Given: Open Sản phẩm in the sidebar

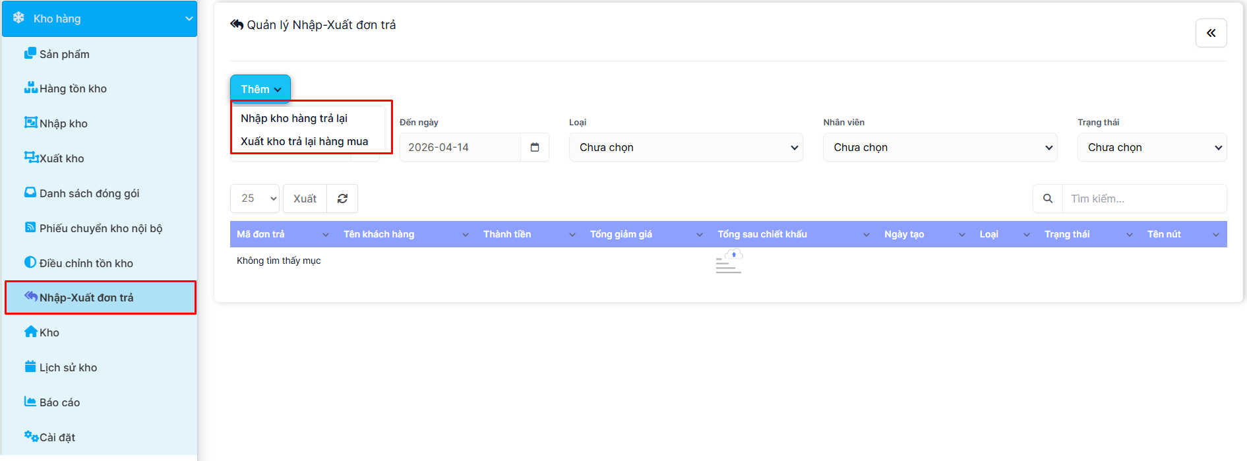Looking at the screenshot, I should pyautogui.click(x=64, y=54).
